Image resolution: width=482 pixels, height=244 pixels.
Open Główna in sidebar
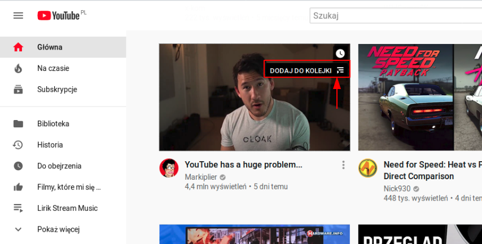coord(63,47)
